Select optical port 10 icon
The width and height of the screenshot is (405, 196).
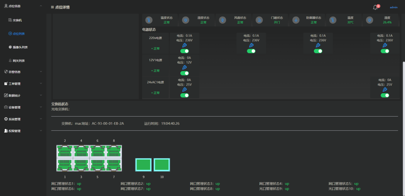click(162, 165)
